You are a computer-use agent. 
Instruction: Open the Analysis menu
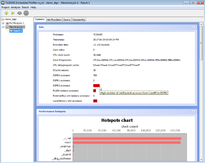click(x=16, y=7)
